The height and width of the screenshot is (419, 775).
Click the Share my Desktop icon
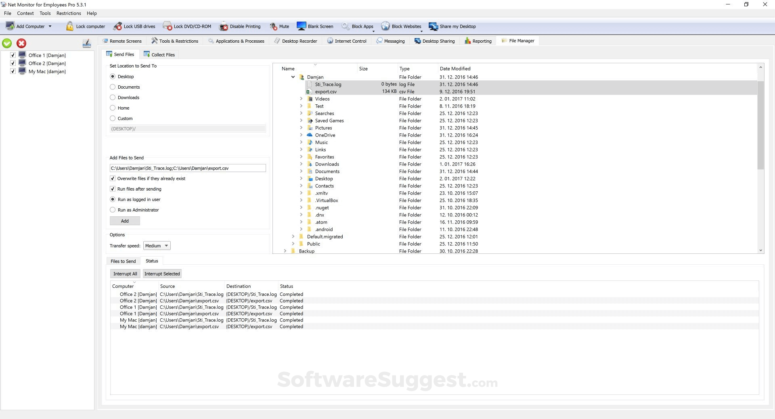click(433, 27)
